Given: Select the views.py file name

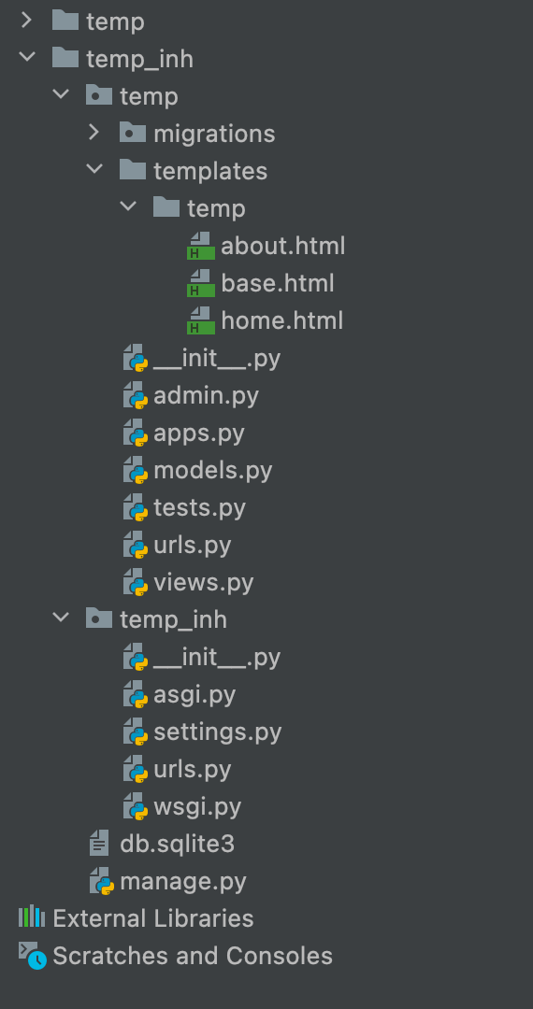Looking at the screenshot, I should click(x=204, y=583).
